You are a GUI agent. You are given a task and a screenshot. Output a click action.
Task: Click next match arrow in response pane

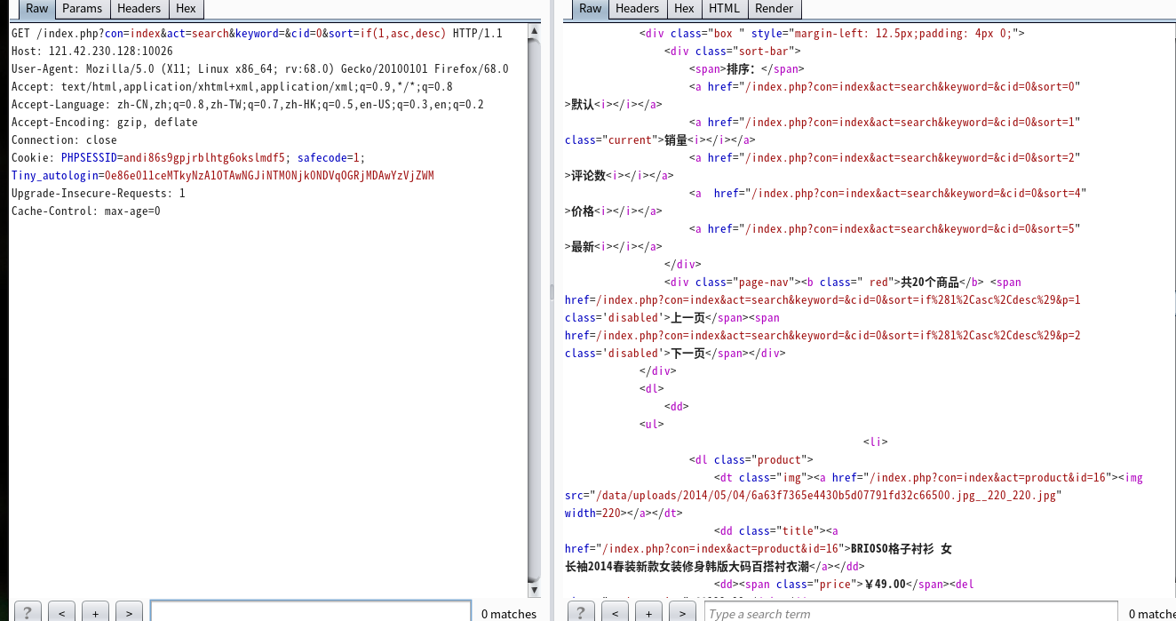[682, 612]
